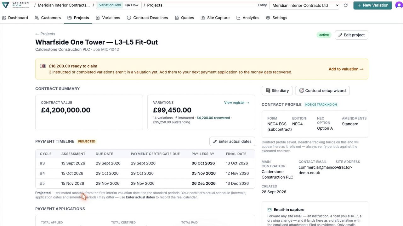This screenshot has height=226, width=403.
Task: Click the Job MIC-1042 text
Action: (x=106, y=50)
